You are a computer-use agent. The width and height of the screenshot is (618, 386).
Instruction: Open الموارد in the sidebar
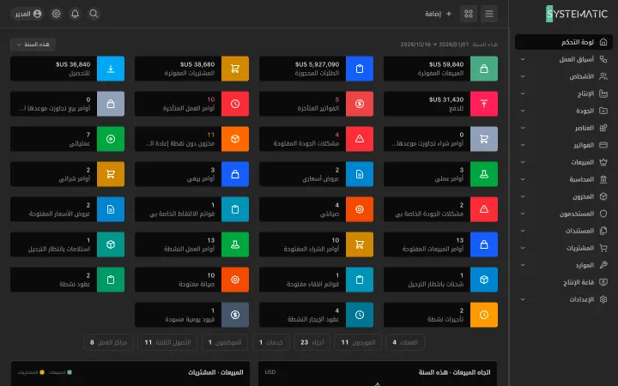click(564, 265)
